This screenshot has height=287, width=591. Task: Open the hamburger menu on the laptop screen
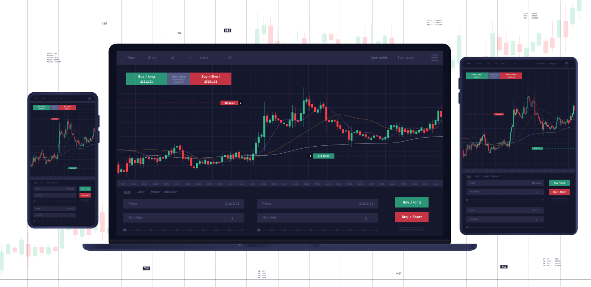(434, 58)
